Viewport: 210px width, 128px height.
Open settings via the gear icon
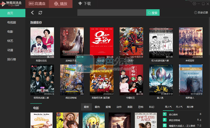[194, 4]
